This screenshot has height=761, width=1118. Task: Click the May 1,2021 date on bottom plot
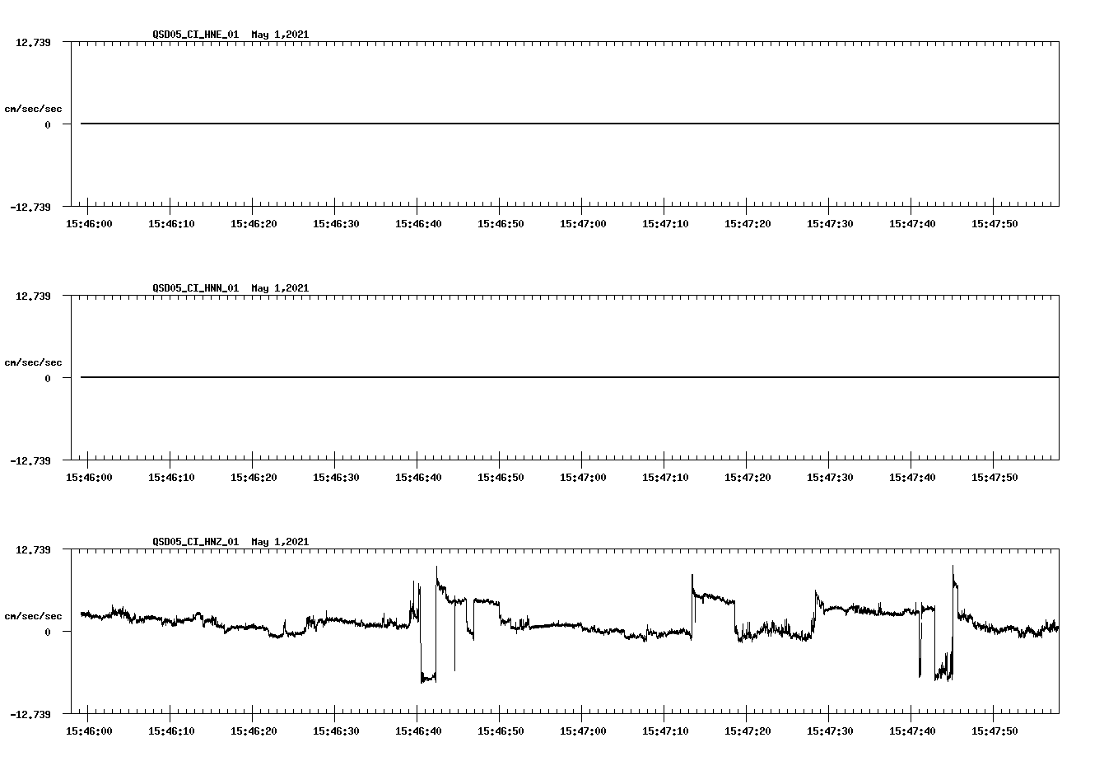point(281,542)
